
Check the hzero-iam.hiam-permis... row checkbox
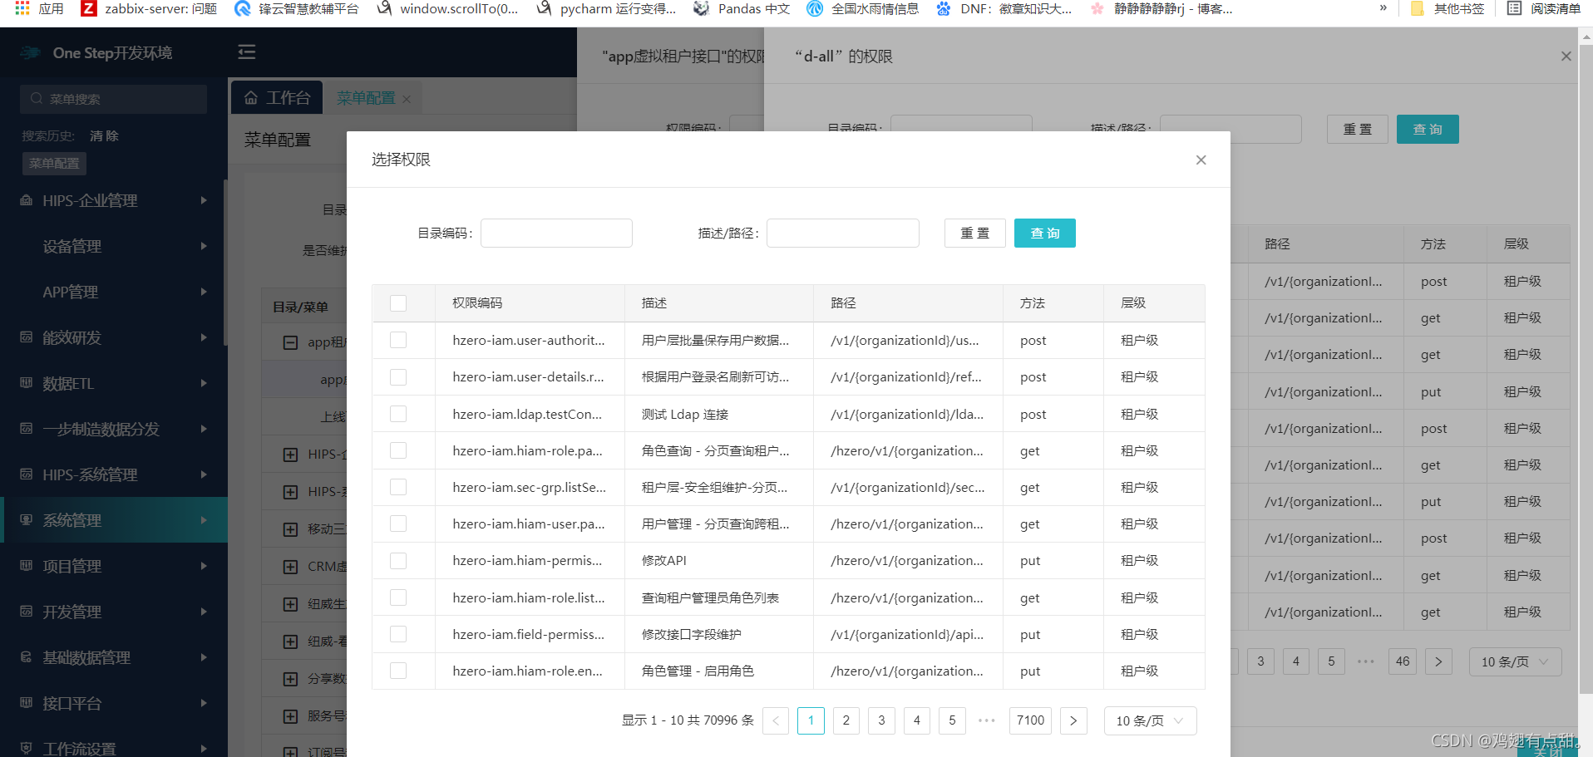pyautogui.click(x=398, y=560)
